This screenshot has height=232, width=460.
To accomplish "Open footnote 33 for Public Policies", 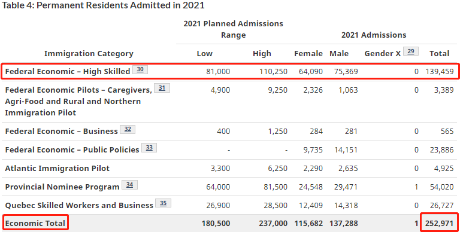I will click(x=149, y=148).
